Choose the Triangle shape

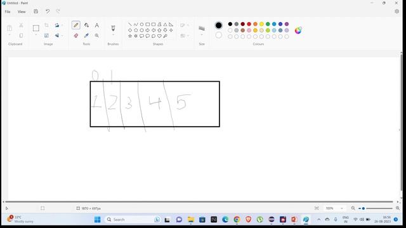[165, 24]
